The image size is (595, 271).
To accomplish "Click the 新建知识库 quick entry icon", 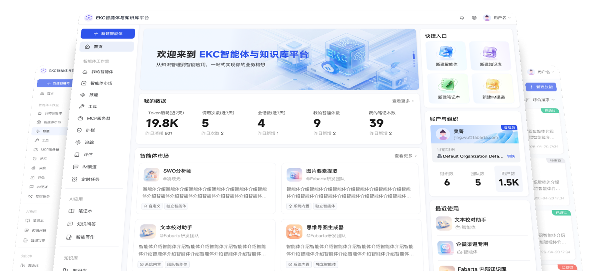I will (490, 52).
